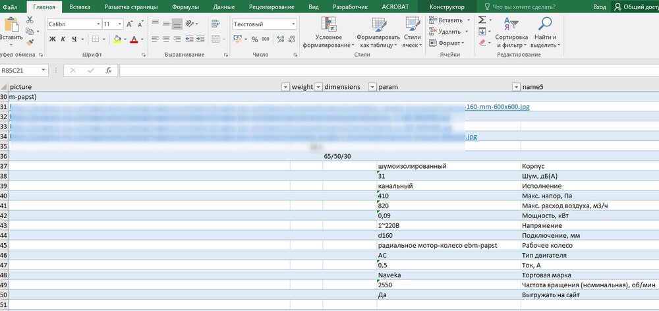Apply comma style (000) format

point(265,39)
